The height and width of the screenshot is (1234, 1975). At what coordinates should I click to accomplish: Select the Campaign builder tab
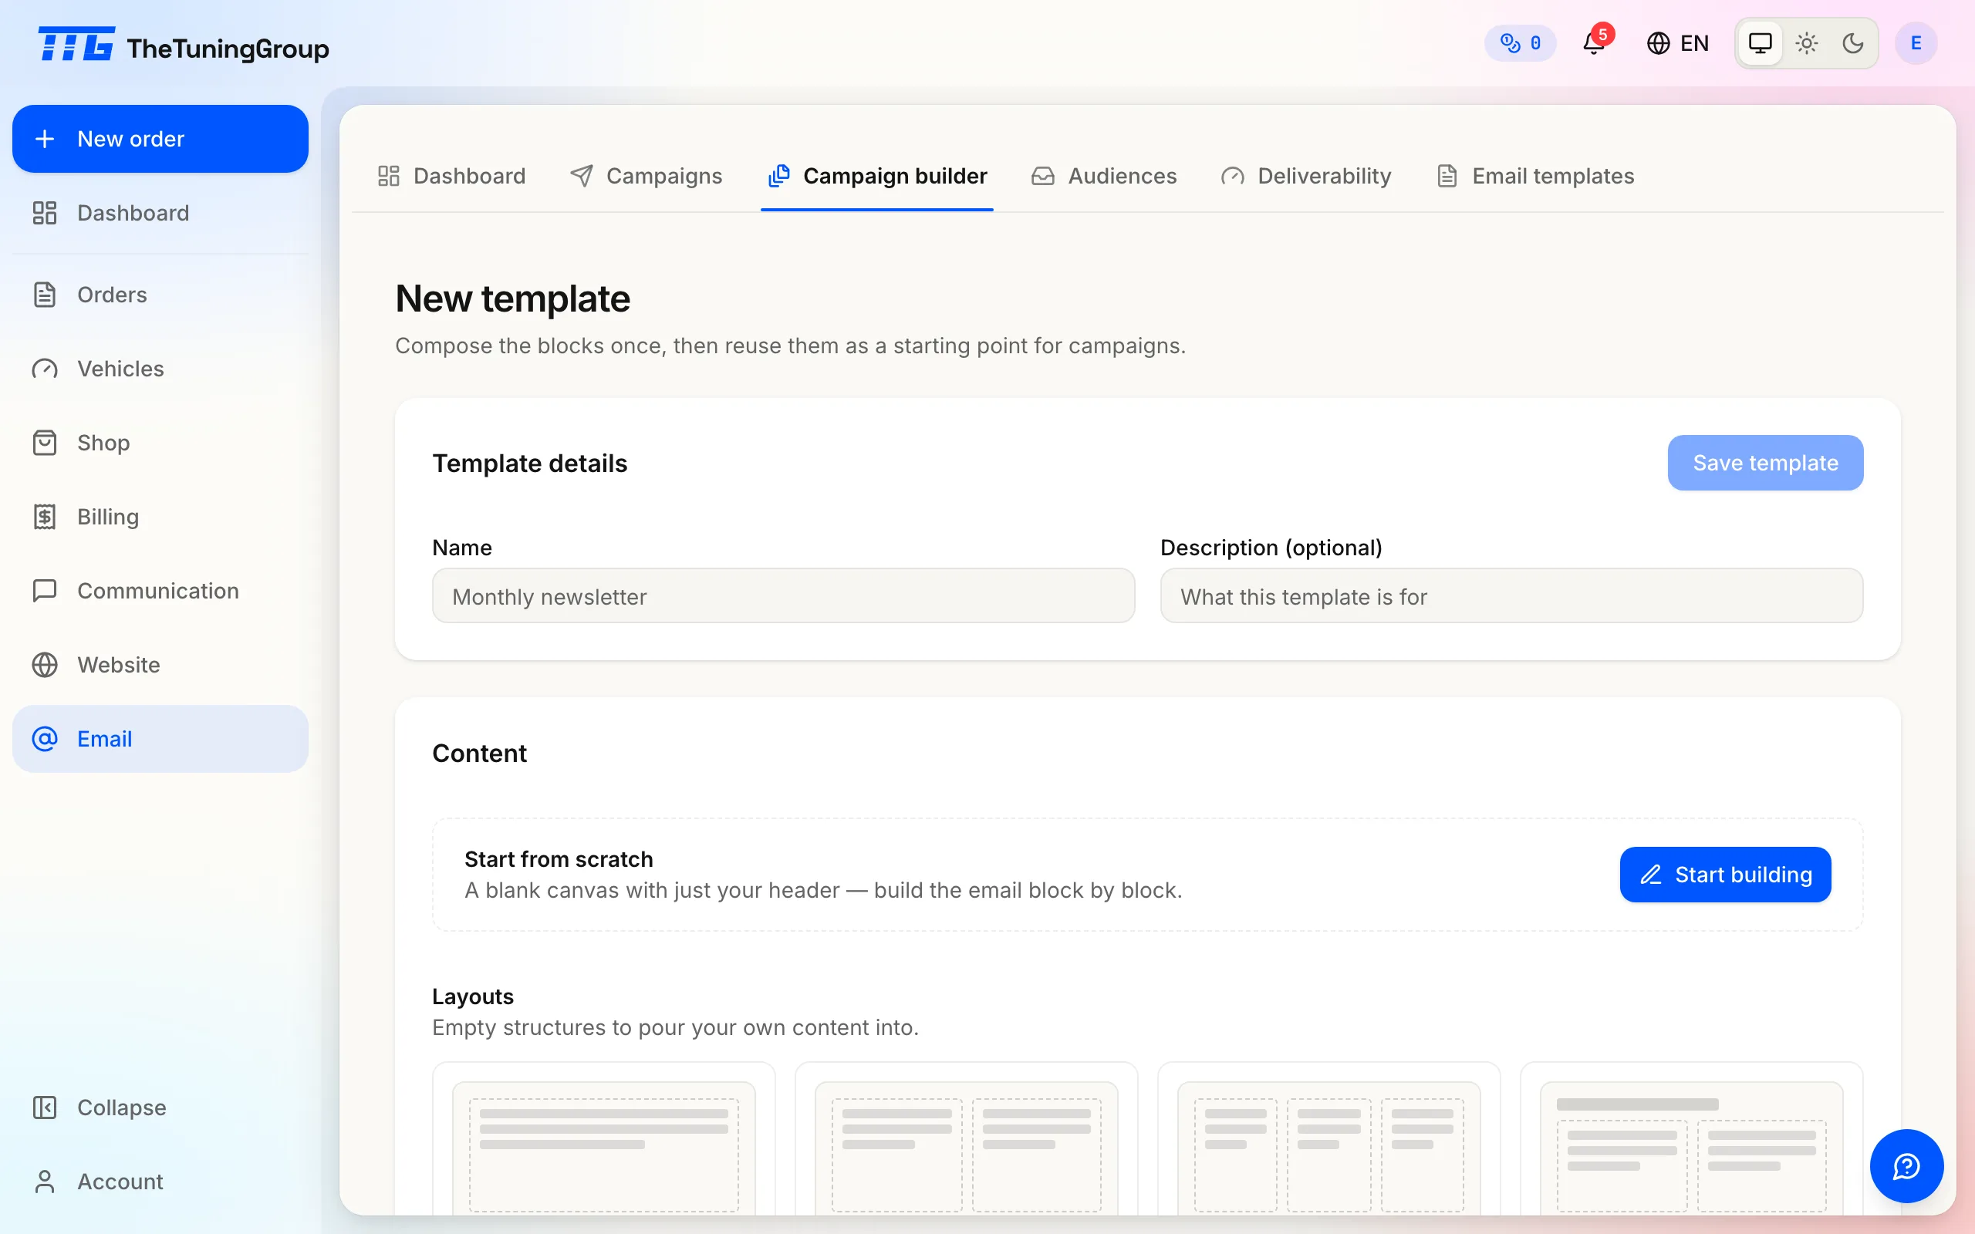pyautogui.click(x=877, y=176)
